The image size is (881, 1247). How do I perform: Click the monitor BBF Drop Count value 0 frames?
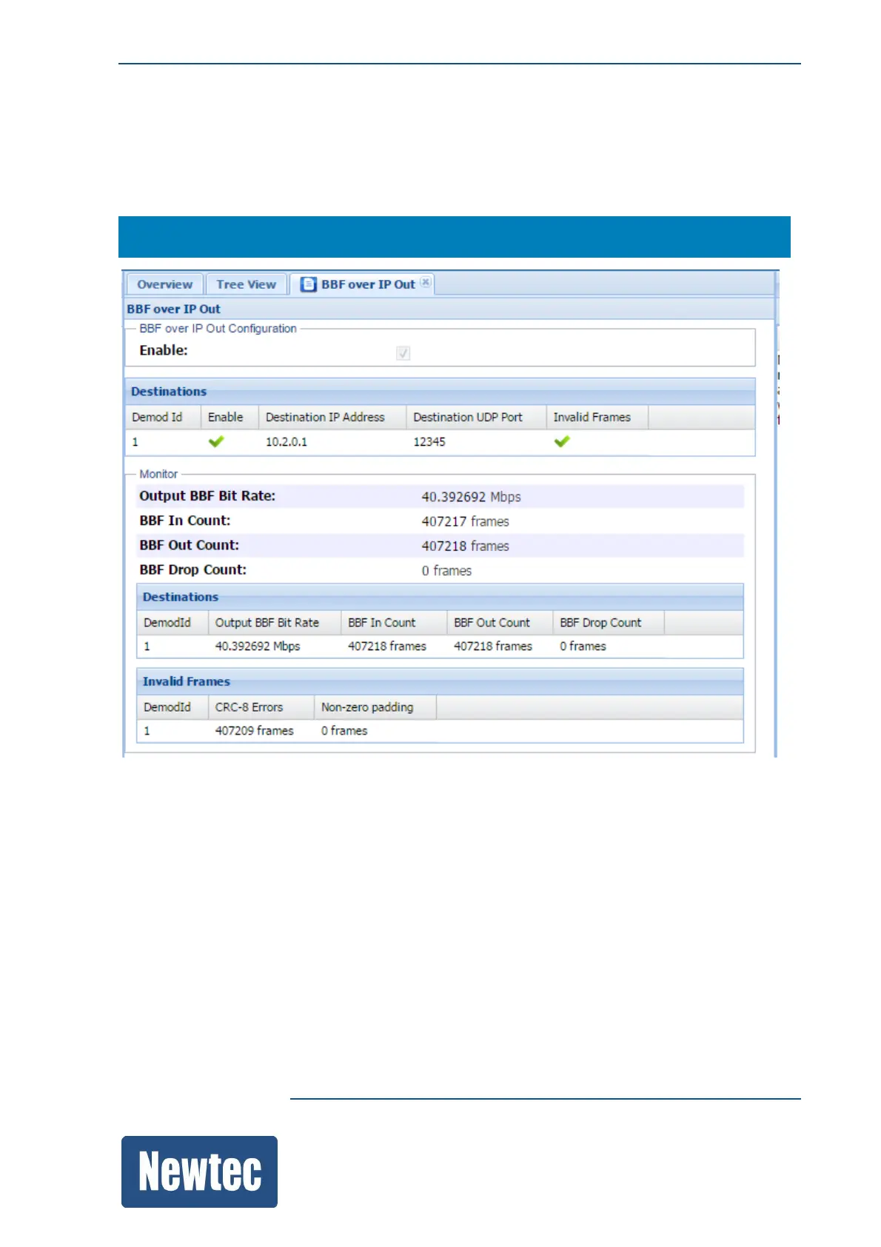tap(446, 571)
